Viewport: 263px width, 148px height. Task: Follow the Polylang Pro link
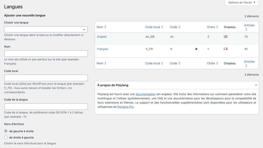(126, 107)
